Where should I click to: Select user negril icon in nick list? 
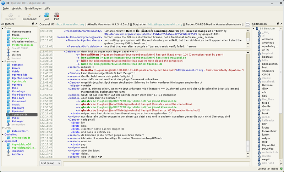[260, 159]
